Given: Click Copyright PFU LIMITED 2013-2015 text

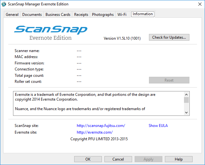Looking at the screenshot, I should (x=99, y=139).
